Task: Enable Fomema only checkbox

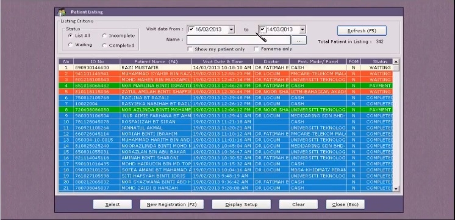Action: pyautogui.click(x=256, y=49)
